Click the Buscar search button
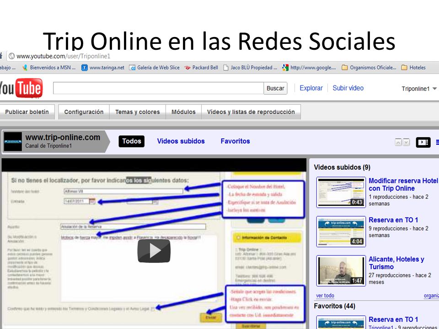The image size is (439, 329). (275, 88)
